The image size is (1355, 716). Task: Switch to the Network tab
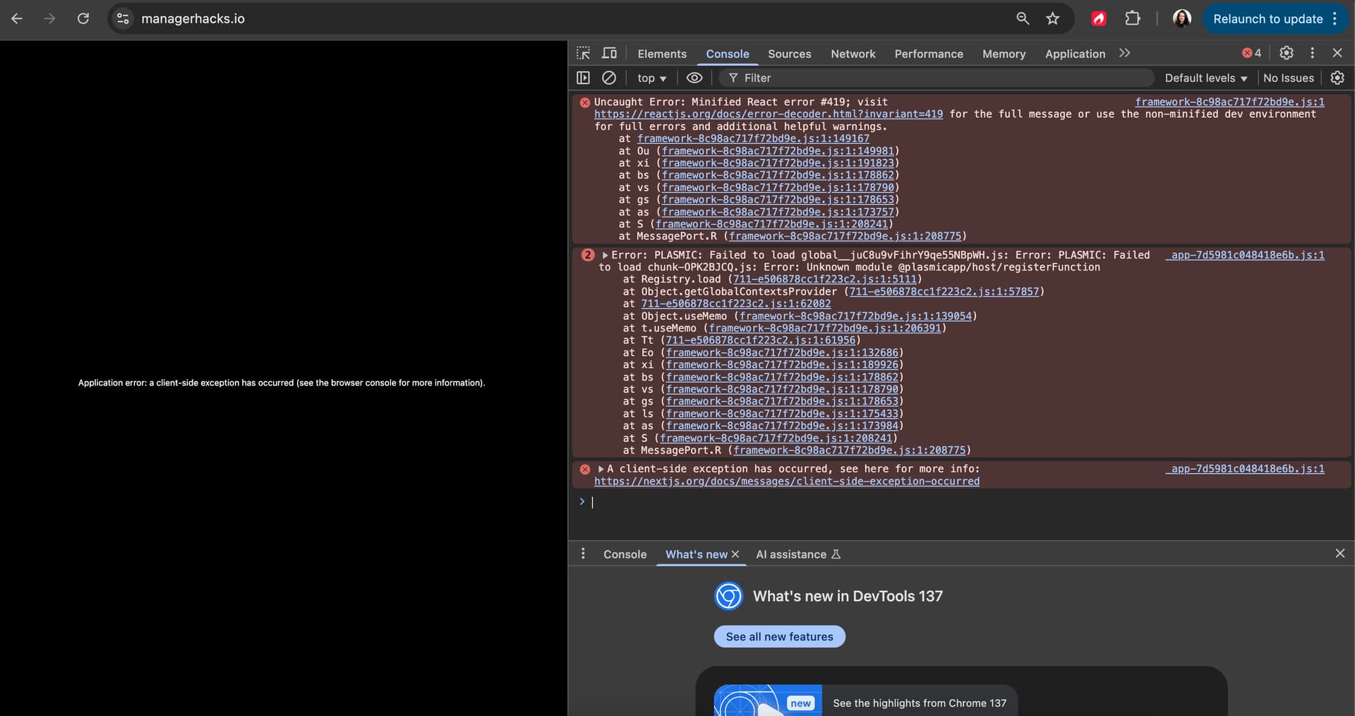(x=853, y=54)
